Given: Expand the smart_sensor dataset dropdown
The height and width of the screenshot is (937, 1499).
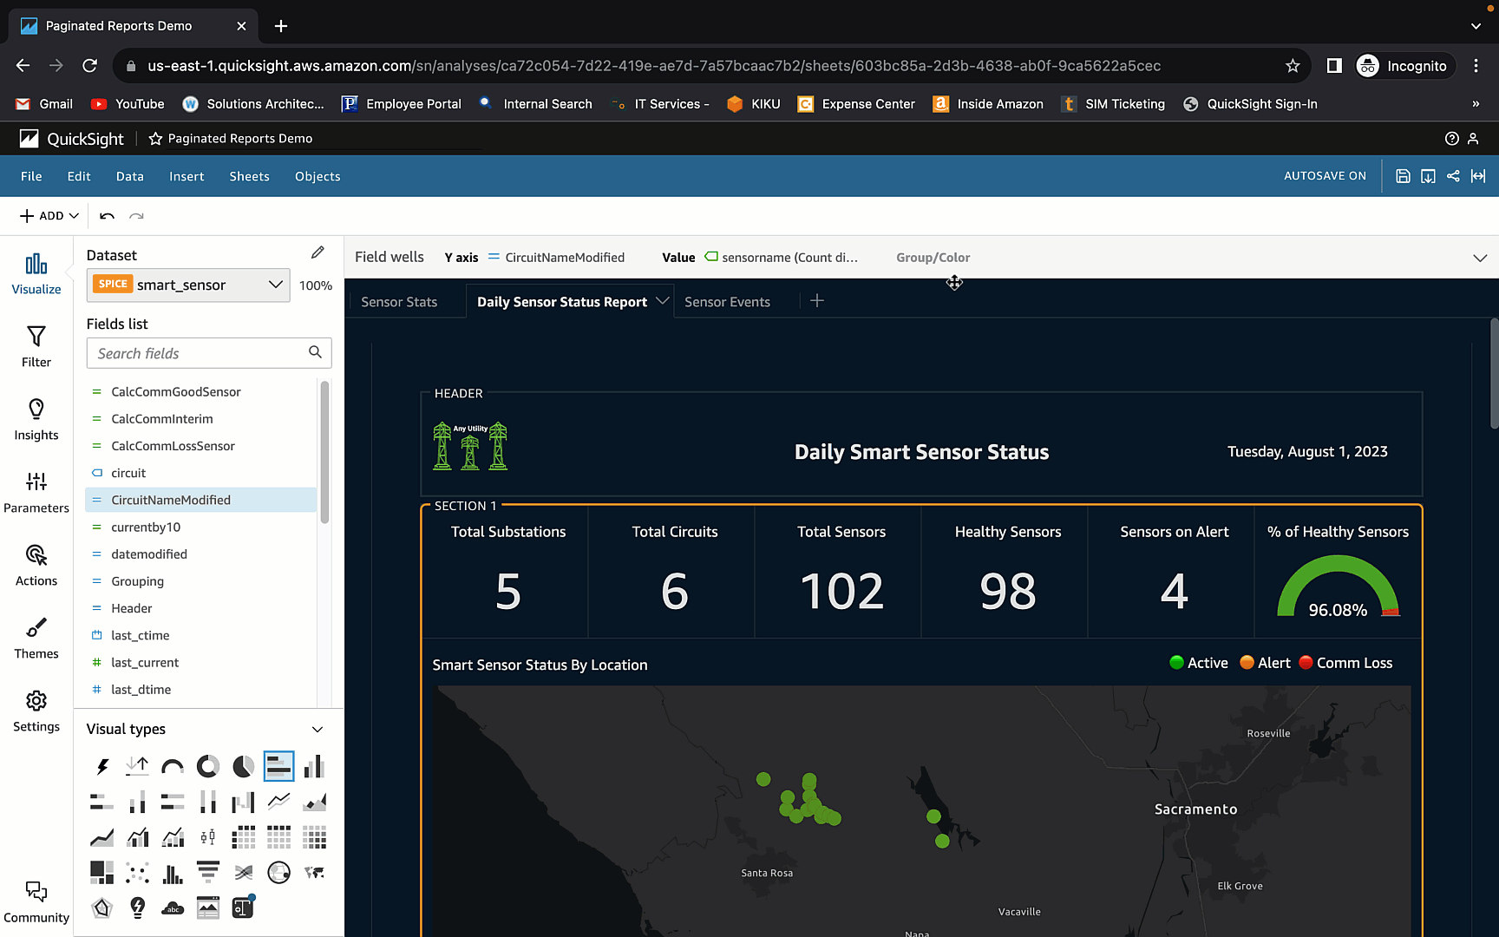Looking at the screenshot, I should pyautogui.click(x=276, y=285).
